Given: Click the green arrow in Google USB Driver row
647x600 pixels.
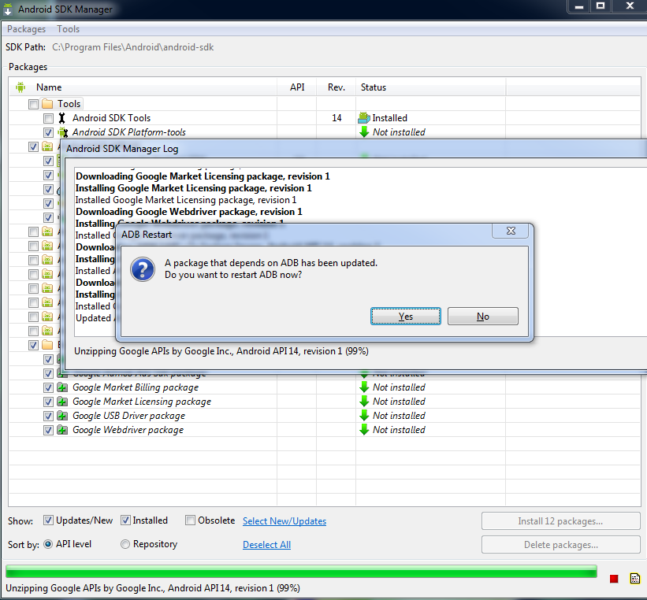Looking at the screenshot, I should [364, 415].
